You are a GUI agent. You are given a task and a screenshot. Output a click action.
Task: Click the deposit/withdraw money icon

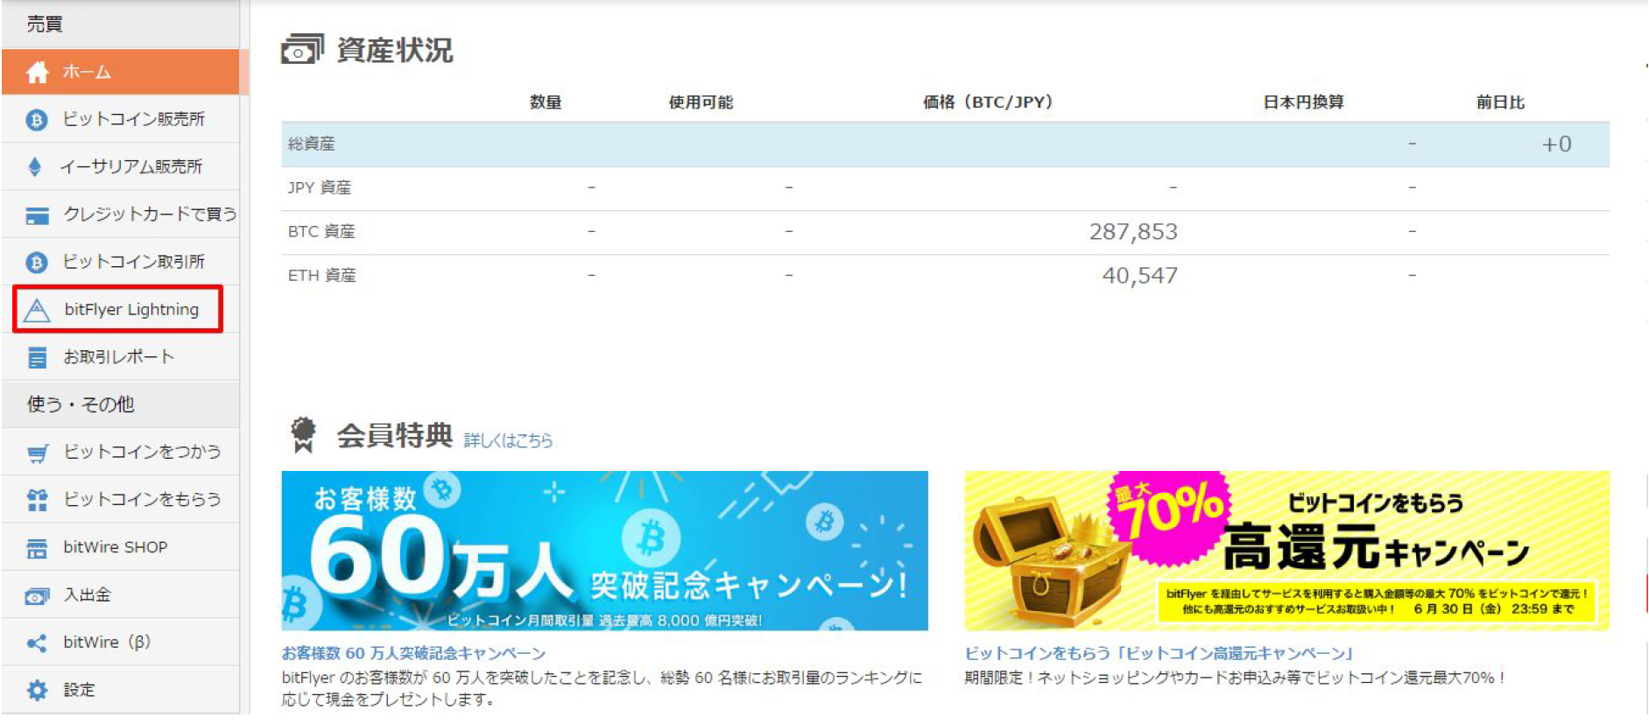pyautogui.click(x=37, y=596)
